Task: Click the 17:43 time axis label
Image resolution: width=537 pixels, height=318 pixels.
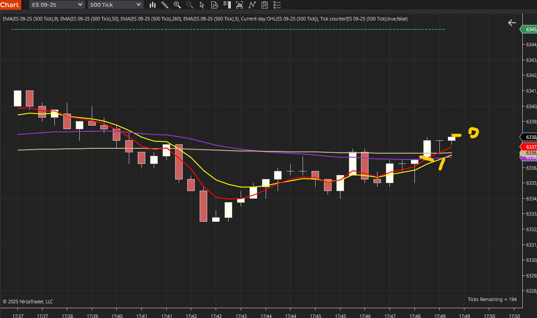Action: point(241,316)
